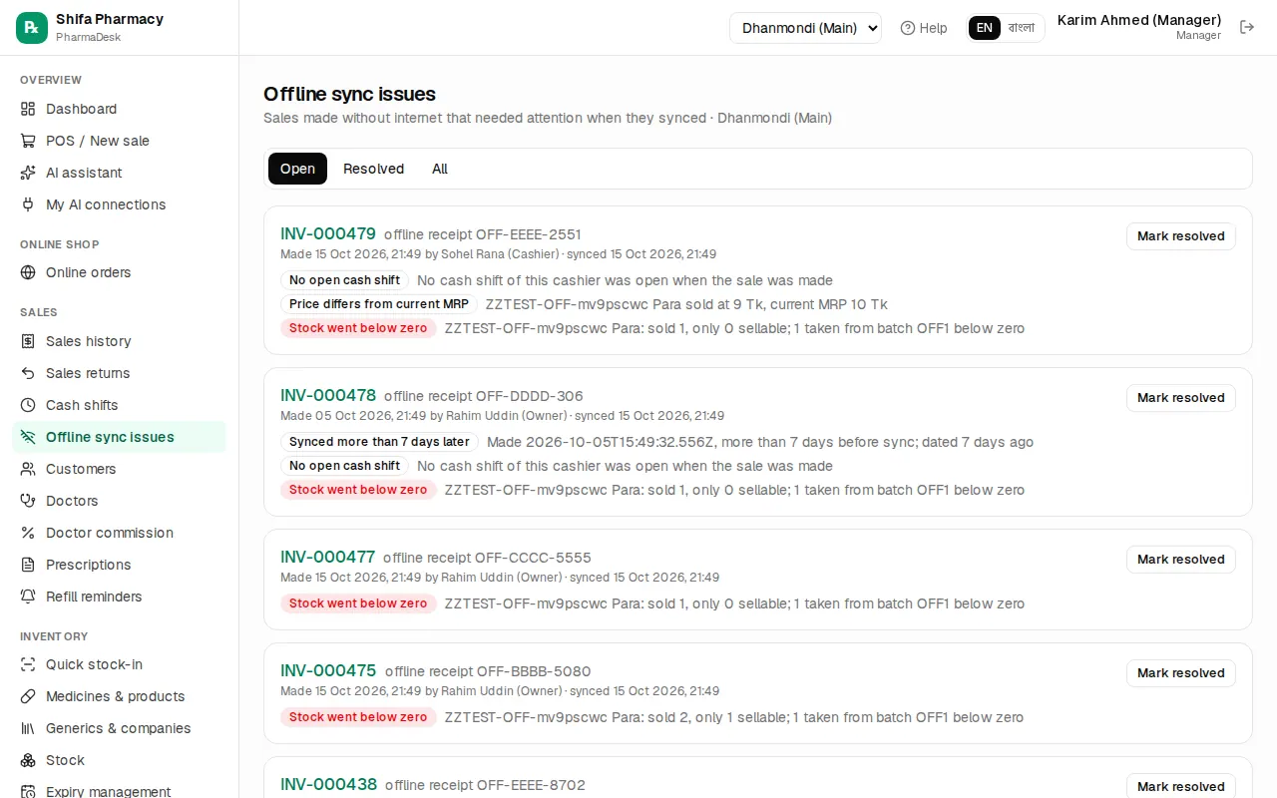Click the My AI connections plug icon
Screen dimensions: 1277x798
click(28, 204)
